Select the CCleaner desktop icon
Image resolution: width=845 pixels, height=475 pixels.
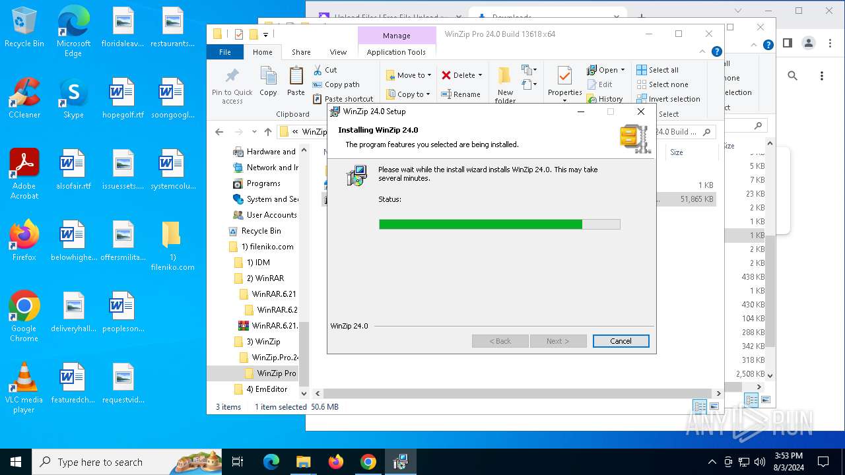(x=24, y=98)
